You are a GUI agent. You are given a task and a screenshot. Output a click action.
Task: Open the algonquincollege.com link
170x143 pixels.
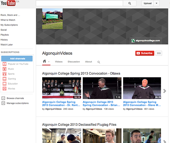tap(148, 41)
